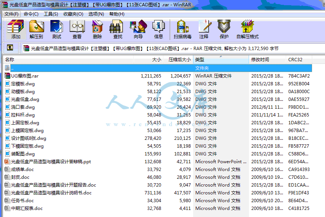This screenshot has width=325, height=217.
Task: Select file 光盘低盒产品造型与模具设计开题报告.doc
Action: (x=53, y=185)
